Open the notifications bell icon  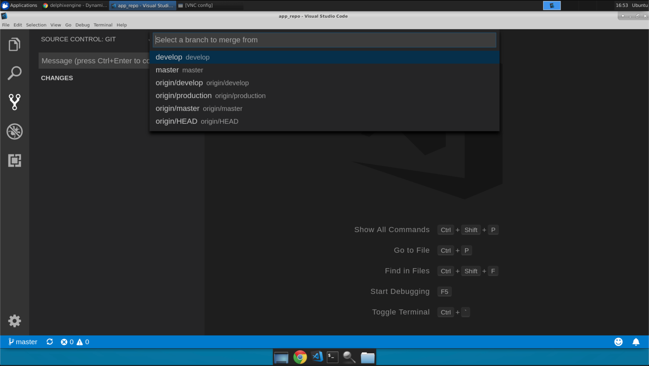click(636, 342)
